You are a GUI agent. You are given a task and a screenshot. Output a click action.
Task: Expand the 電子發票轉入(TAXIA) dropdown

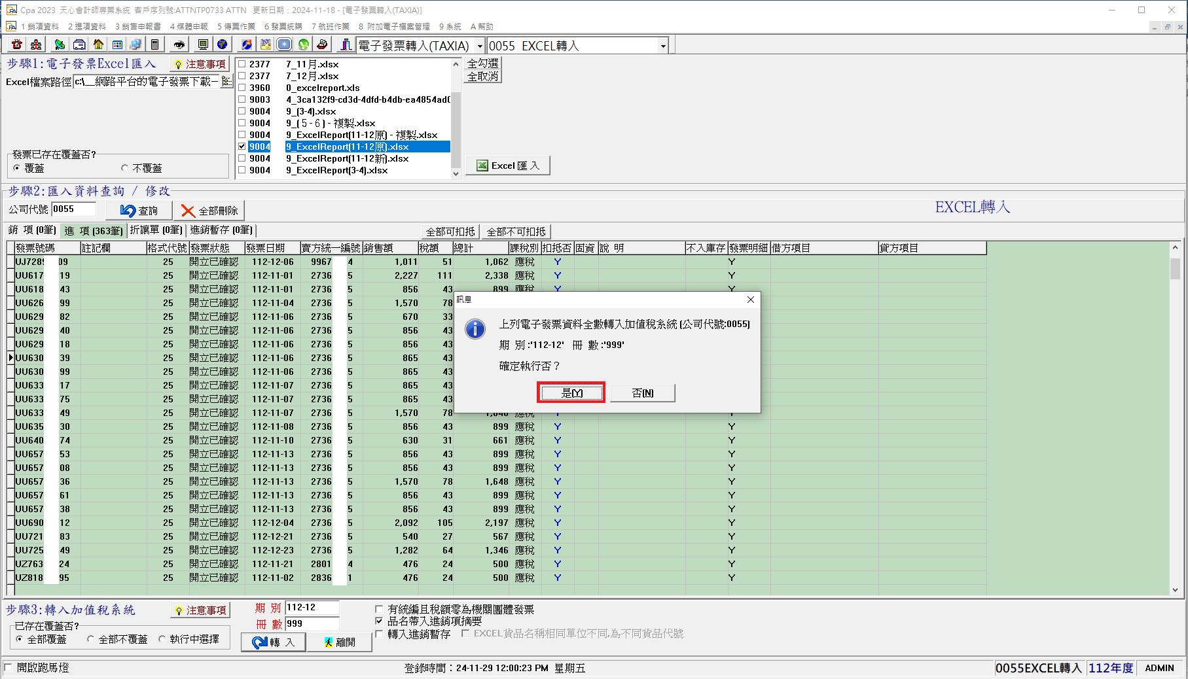click(x=480, y=46)
